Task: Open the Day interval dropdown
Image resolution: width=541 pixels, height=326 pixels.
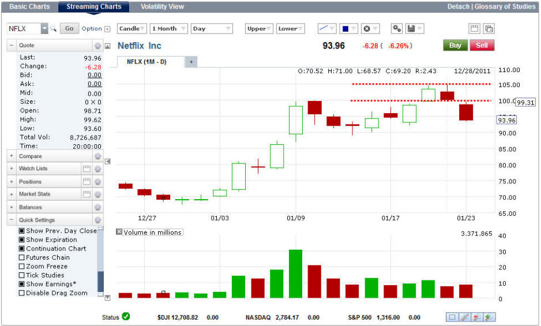Action: 212,29
